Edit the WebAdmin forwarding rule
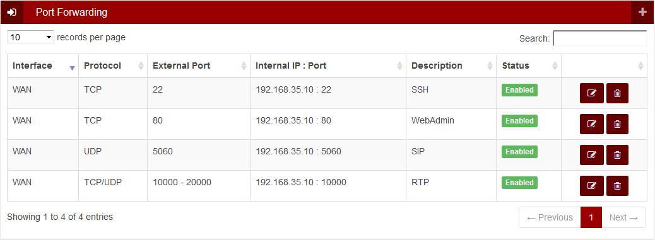The image size is (655, 240). coord(591,124)
